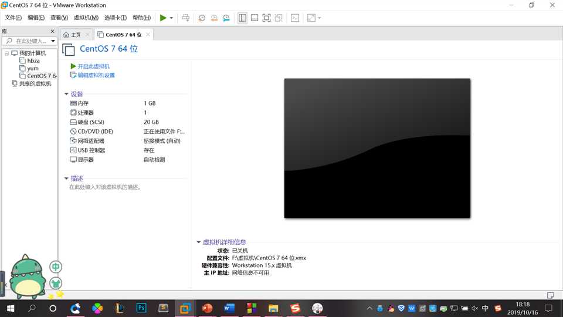Click the black VM screen preview thumbnail
563x317 pixels.
377,148
